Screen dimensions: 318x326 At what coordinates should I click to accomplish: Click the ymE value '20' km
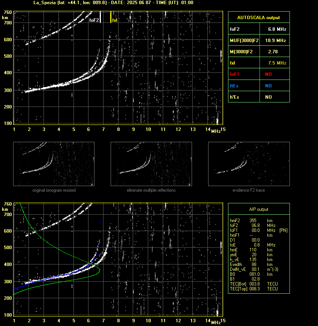point(254,255)
